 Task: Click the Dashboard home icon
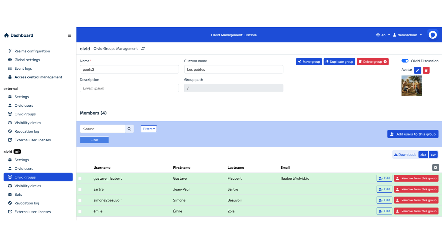(6, 35)
